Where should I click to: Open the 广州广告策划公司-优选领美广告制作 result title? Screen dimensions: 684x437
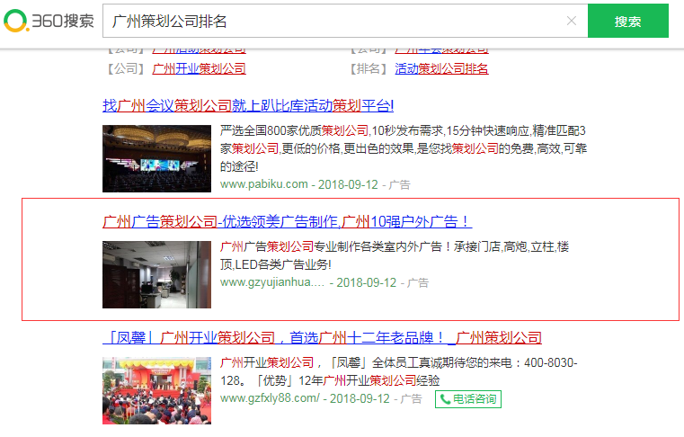pos(287,221)
